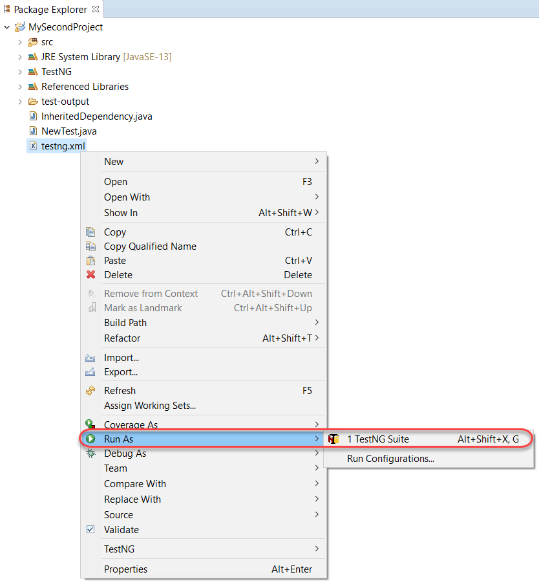Select the Package Explorer tab label
Viewport: 539px width, 581px height.
[x=50, y=10]
